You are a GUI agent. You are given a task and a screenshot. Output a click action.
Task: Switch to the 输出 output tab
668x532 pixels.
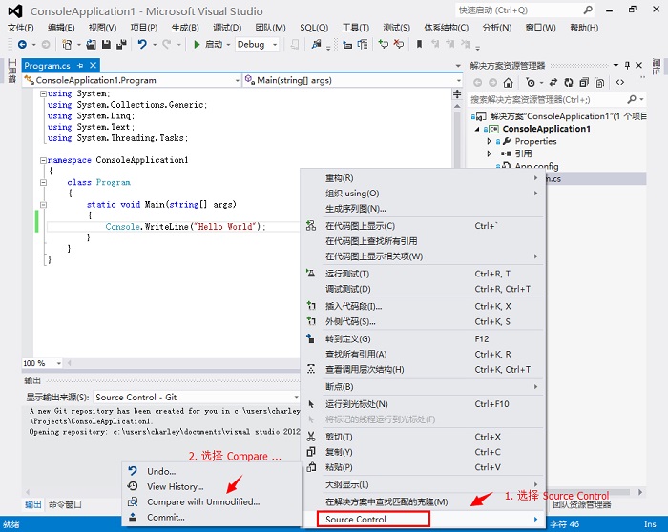tap(32, 504)
